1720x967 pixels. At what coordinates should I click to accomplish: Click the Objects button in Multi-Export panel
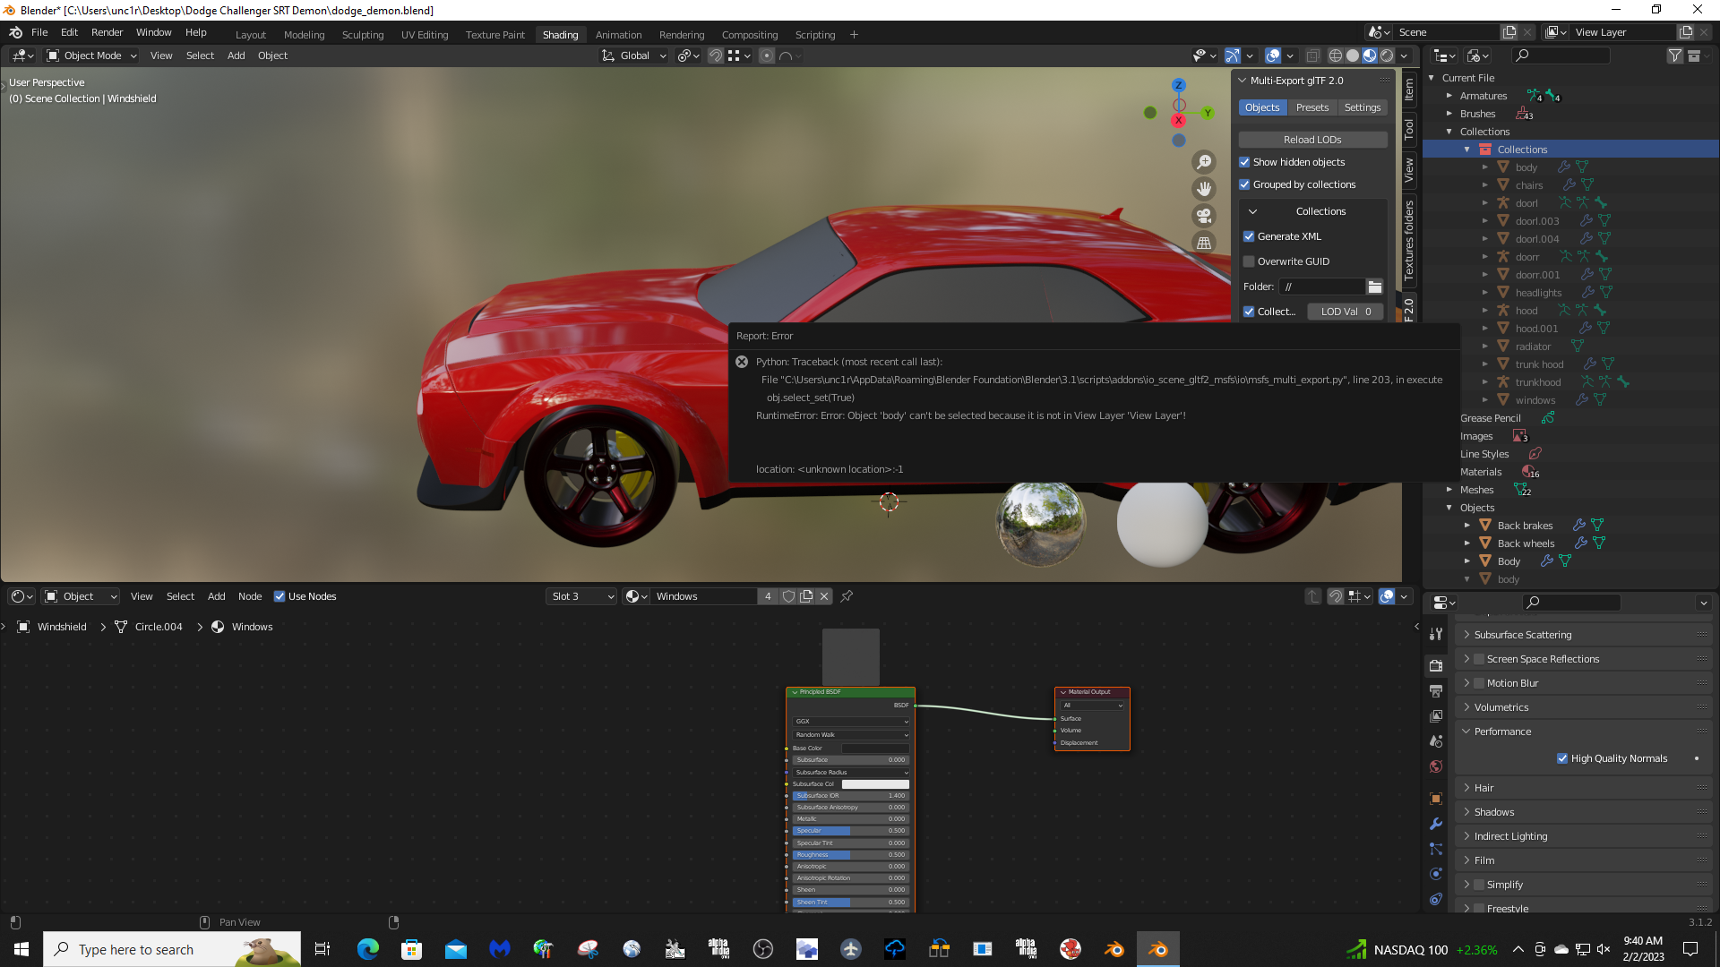pos(1262,107)
